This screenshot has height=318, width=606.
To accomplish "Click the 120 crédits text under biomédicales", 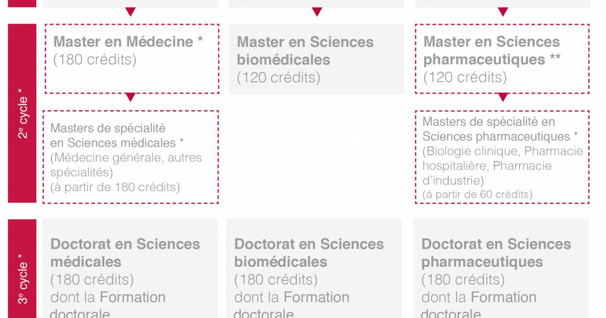I will 278,78.
